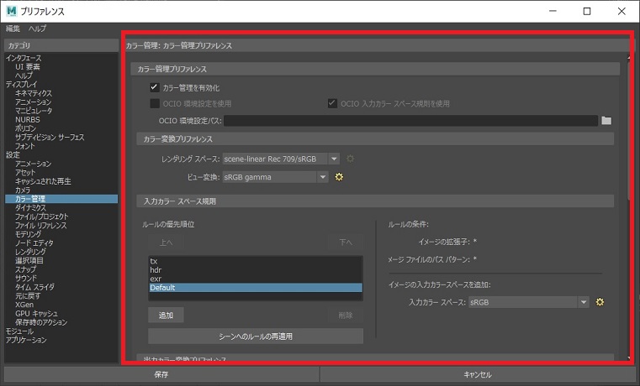Select 保存時のアクション category

click(x=41, y=322)
